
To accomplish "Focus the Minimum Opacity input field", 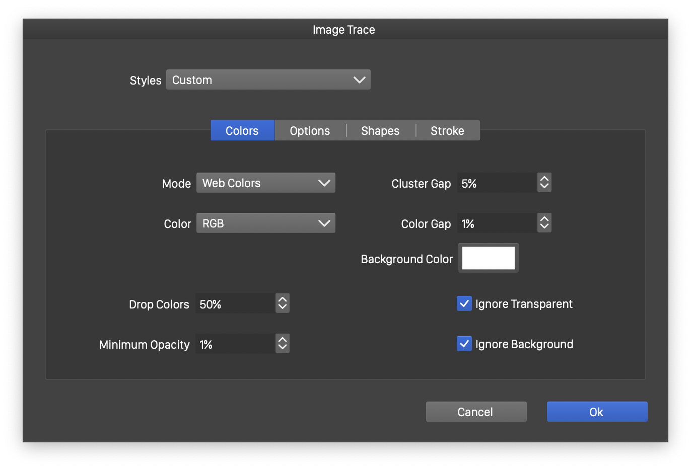I will [235, 344].
